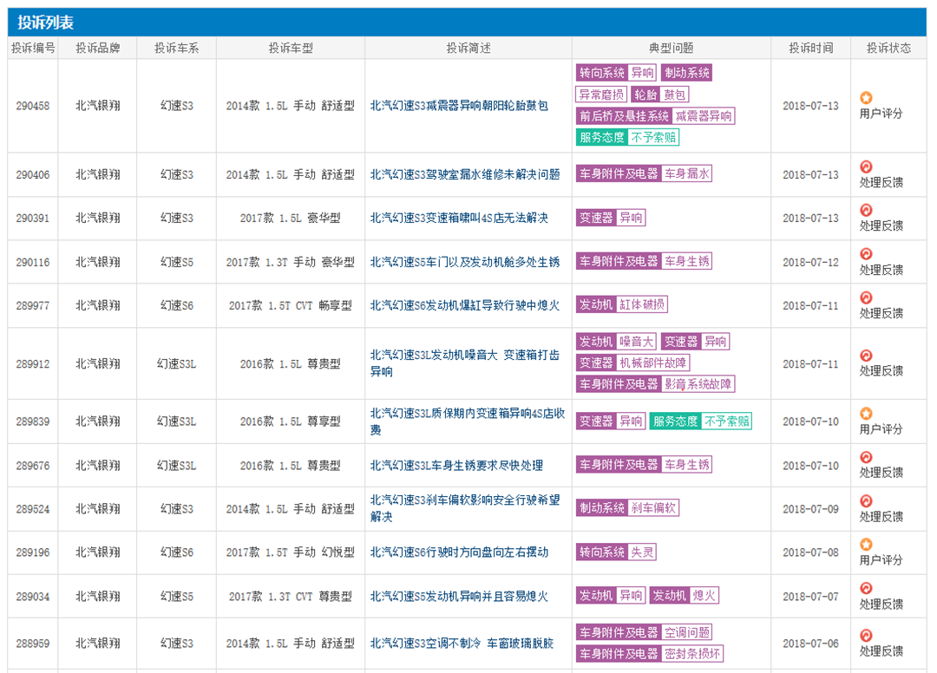The image size is (937, 673).
Task: Open the 北汽幻速S3L车身生锈要求尽快处理 link
Action: (456, 466)
